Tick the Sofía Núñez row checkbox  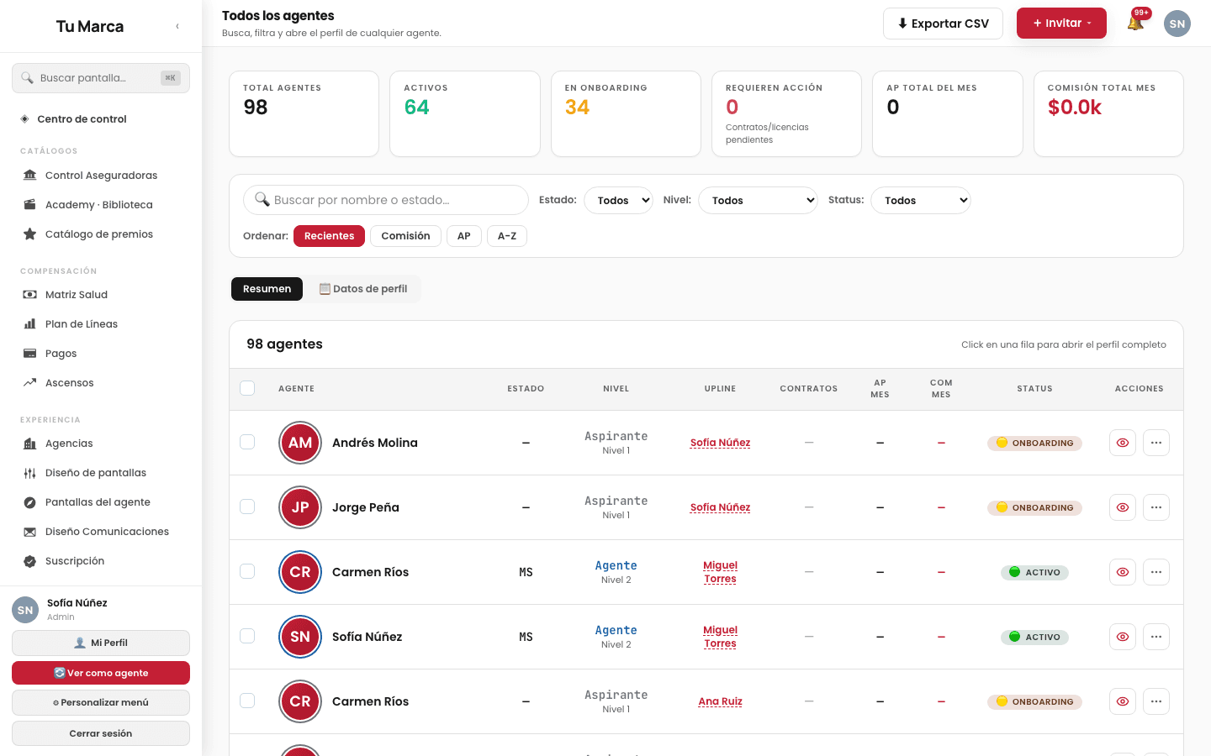(x=247, y=636)
